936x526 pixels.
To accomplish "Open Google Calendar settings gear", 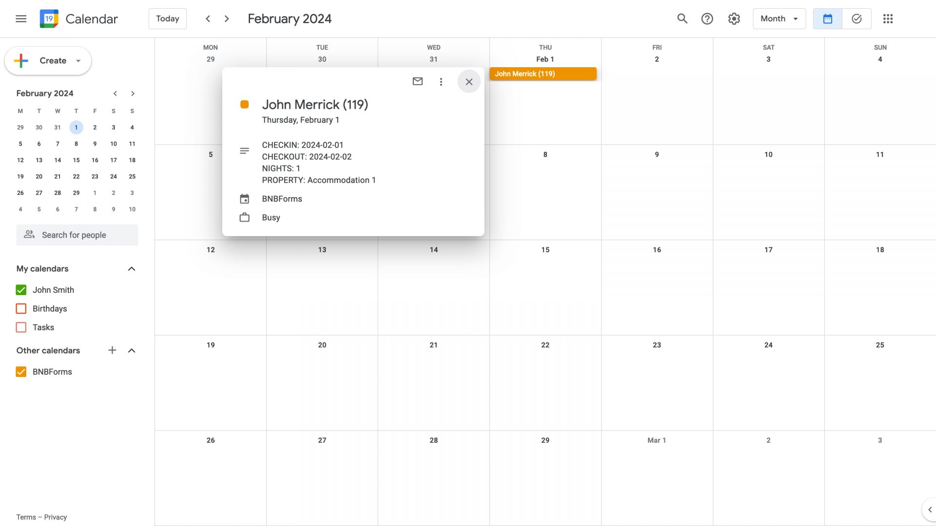I will click(734, 19).
